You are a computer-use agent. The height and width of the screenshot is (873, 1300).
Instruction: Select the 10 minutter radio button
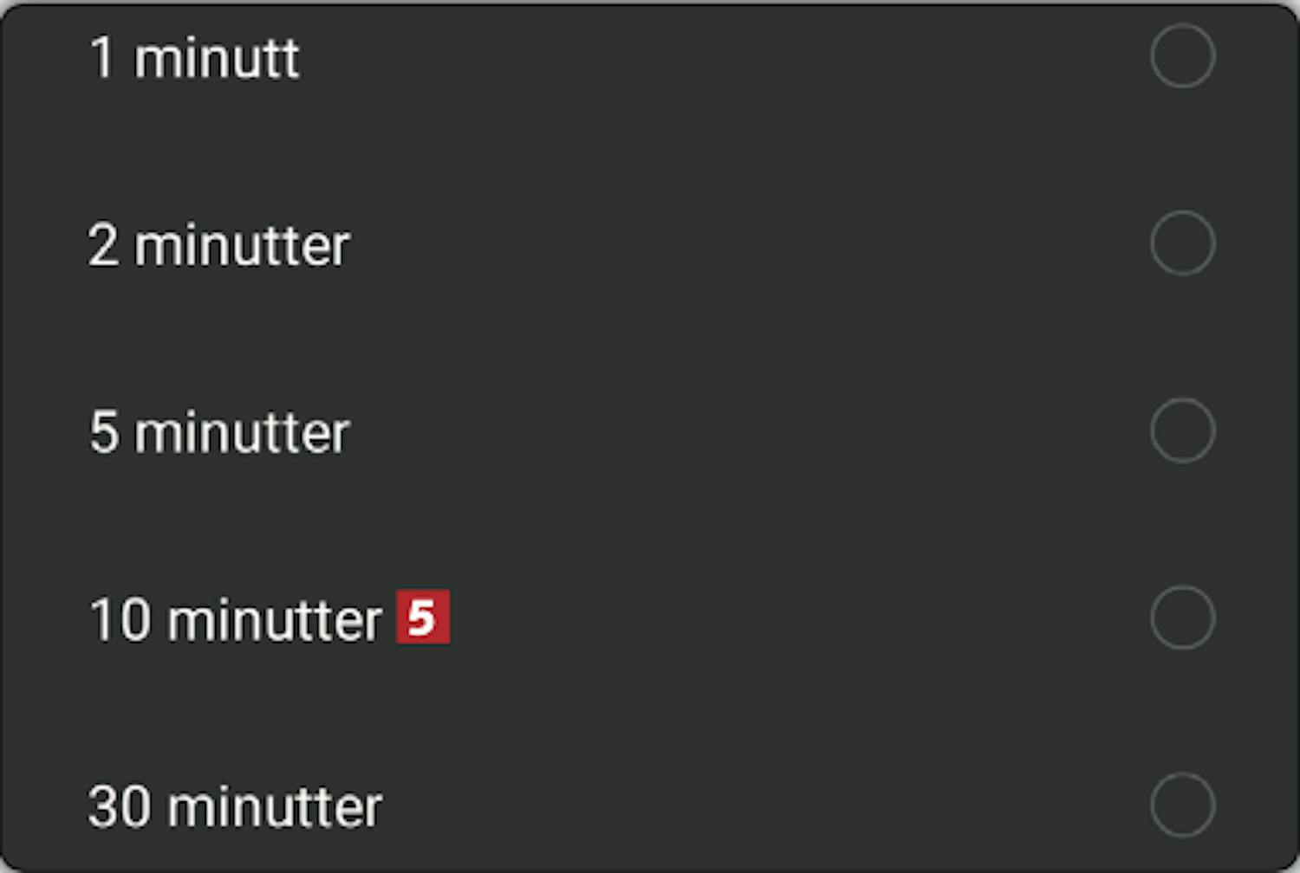[x=1183, y=618]
